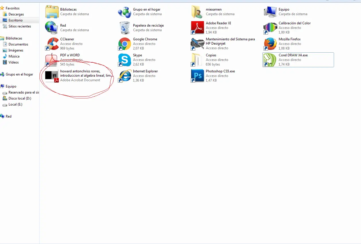The width and height of the screenshot is (361, 244).
Task: Open Vídeos library in the sidebar
Action: 13,62
